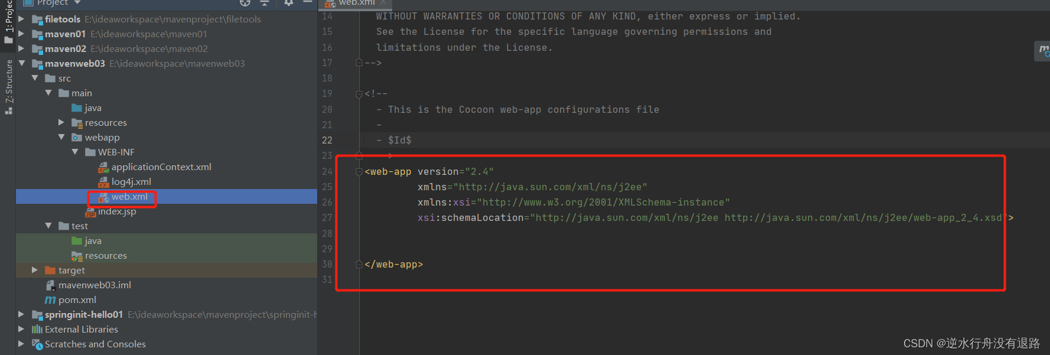
Task: Click the Scratches and Consoles icon
Action: [37, 344]
